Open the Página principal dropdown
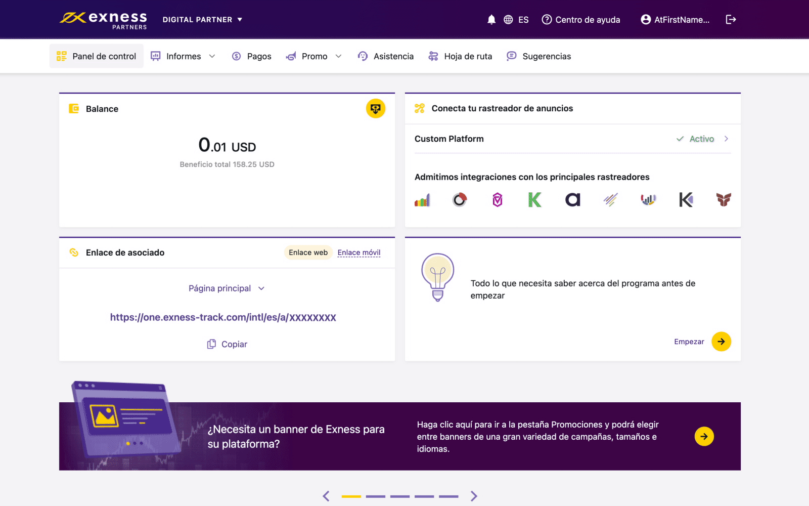The height and width of the screenshot is (506, 809). (227, 288)
